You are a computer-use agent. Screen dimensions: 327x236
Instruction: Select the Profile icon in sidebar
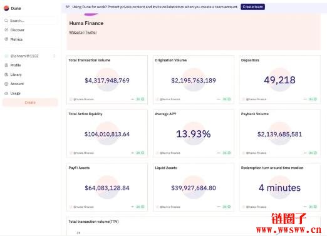pyautogui.click(x=6, y=65)
